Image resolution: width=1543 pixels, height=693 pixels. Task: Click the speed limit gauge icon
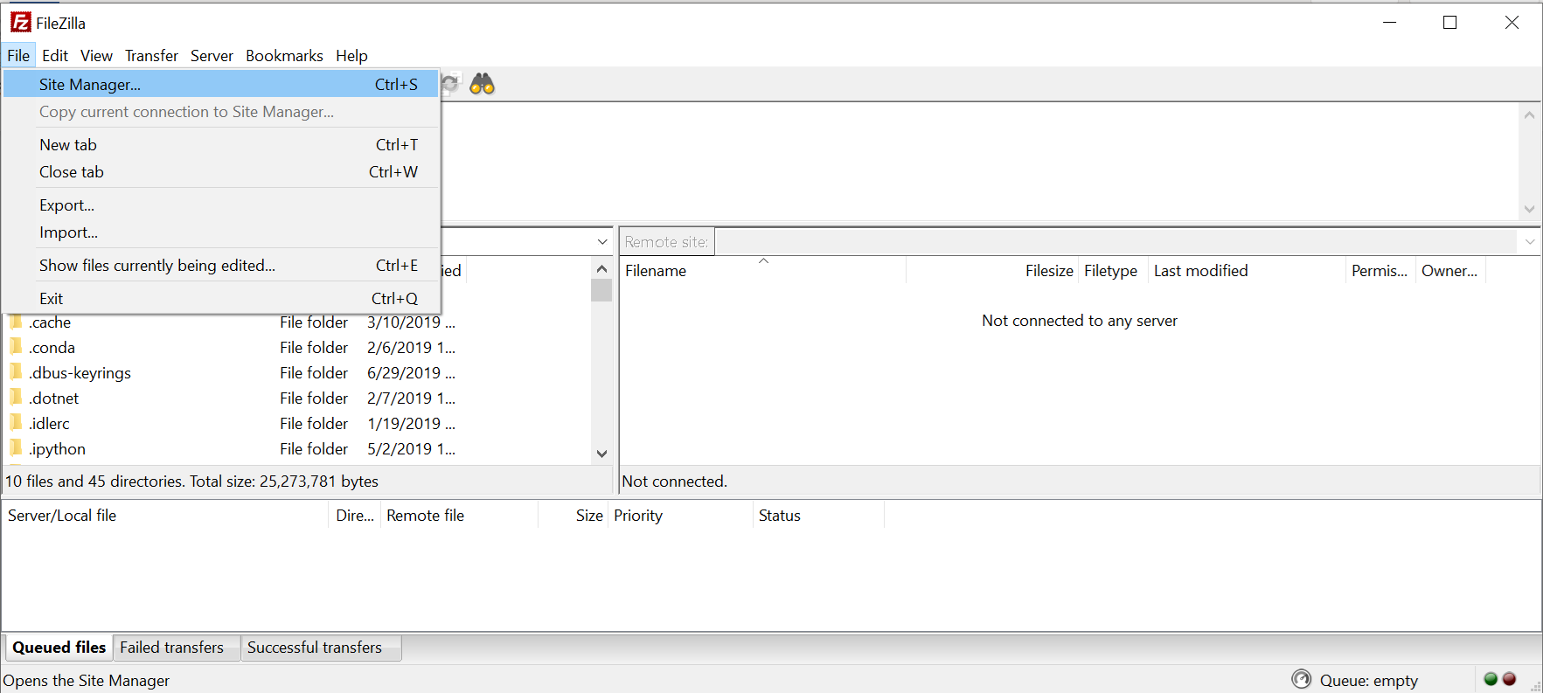tap(1302, 679)
